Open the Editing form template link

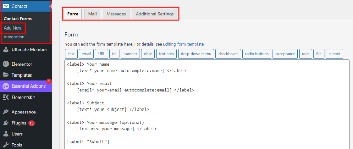pyautogui.click(x=183, y=44)
